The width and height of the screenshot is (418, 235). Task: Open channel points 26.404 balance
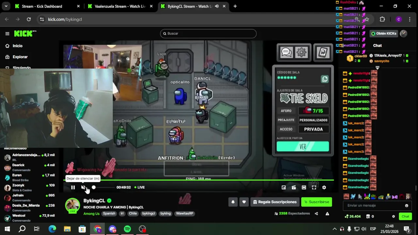coord(353,216)
